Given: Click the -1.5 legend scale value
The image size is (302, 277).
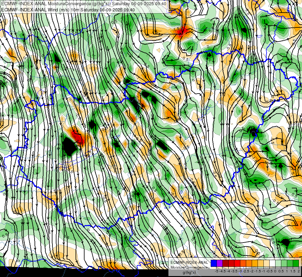Looking at the screenshot, I should [x=258, y=271].
